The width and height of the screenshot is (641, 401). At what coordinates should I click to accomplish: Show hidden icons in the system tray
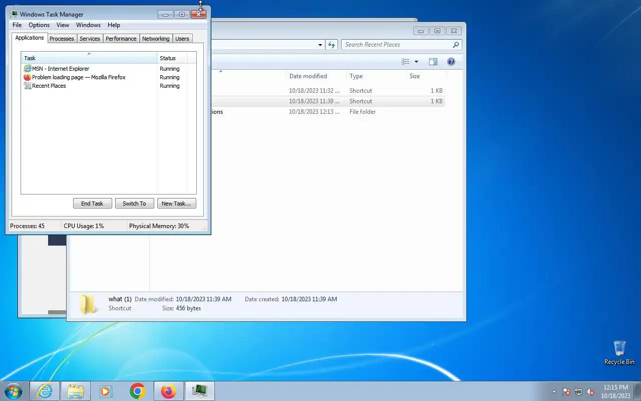(554, 391)
